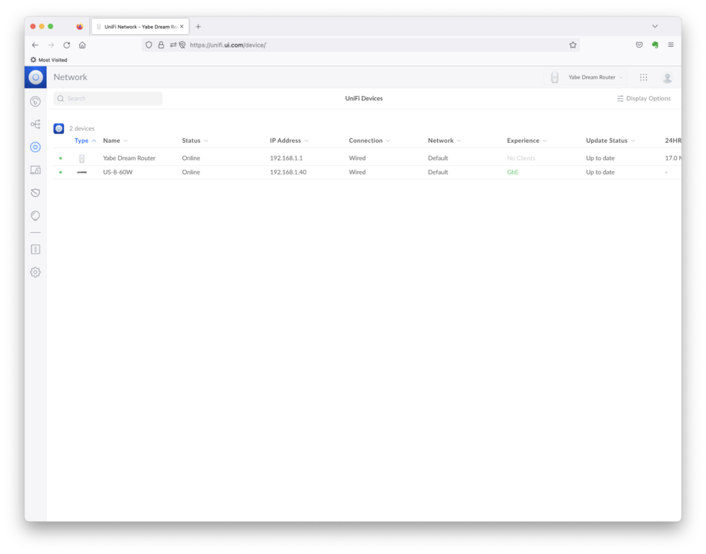Click Up to date for Yabe Dream Router
The image size is (706, 554).
click(600, 158)
